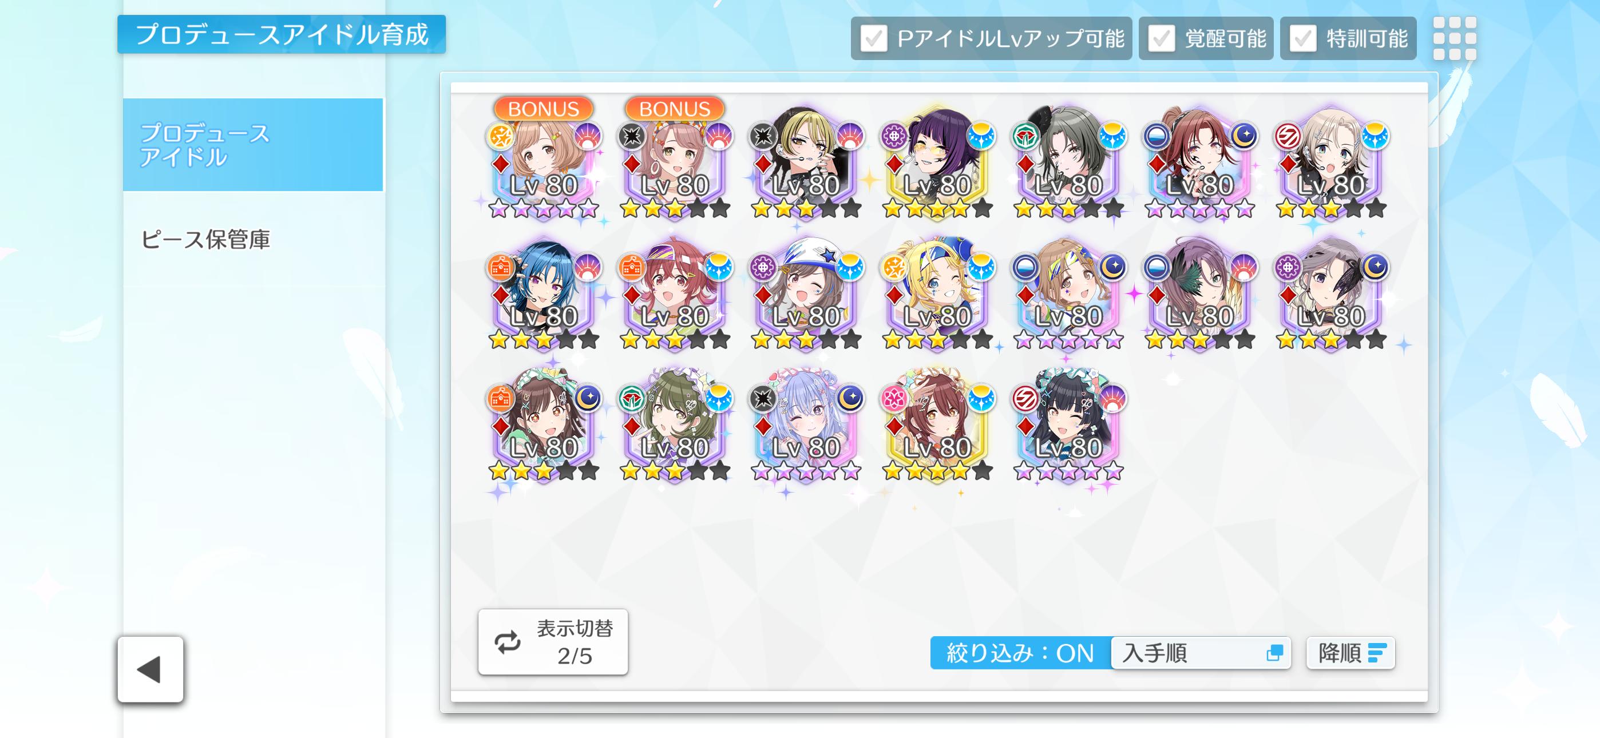
Task: Go back with the left arrow button
Action: (x=151, y=669)
